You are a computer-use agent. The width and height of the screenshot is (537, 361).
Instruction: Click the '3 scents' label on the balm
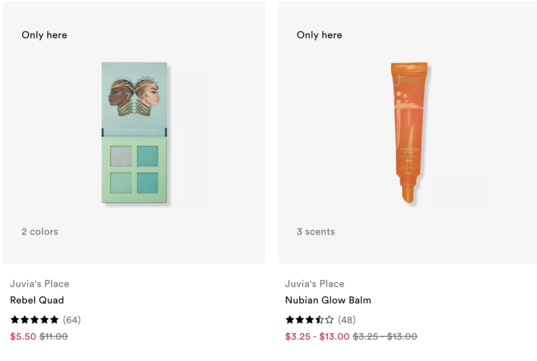click(x=316, y=231)
